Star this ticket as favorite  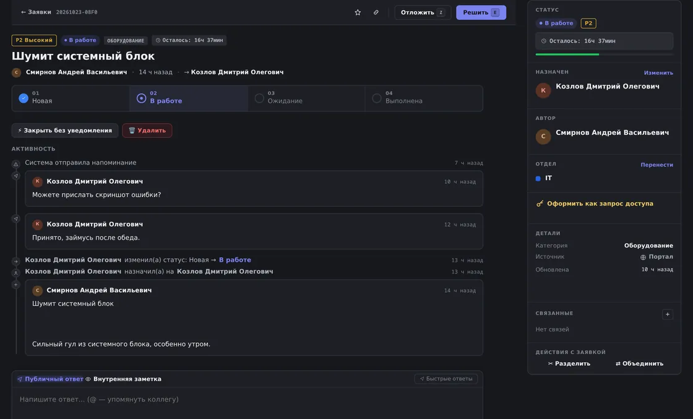tap(358, 12)
